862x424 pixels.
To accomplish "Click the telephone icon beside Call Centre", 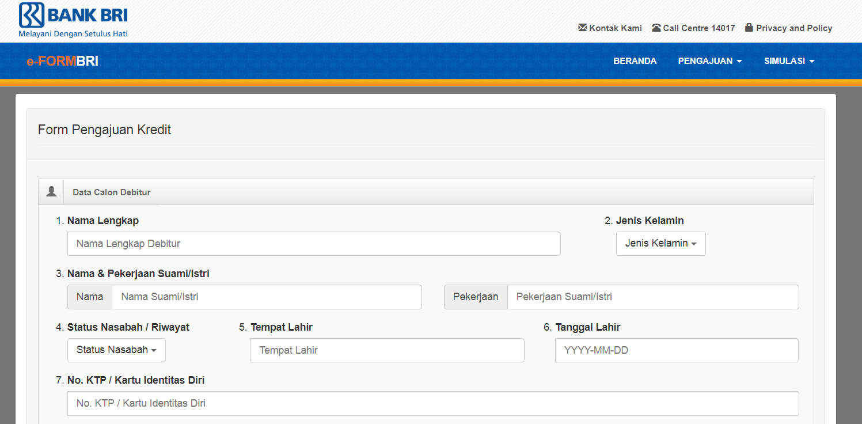I will (656, 28).
